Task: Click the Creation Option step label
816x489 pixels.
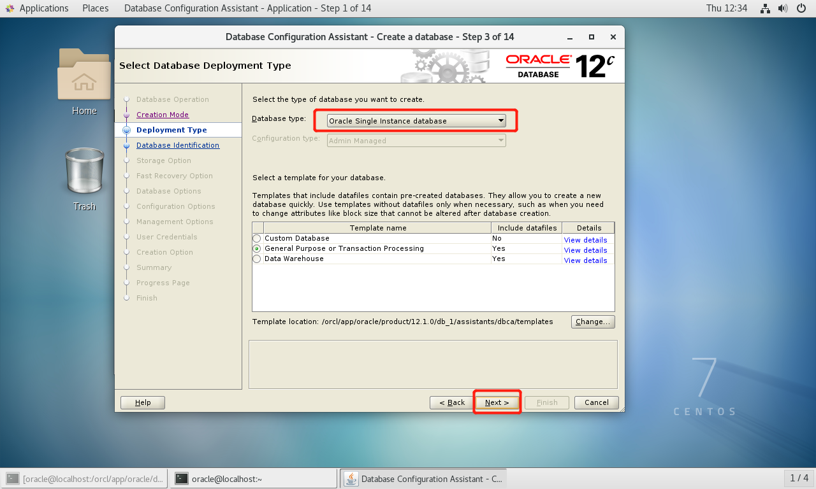Action: pos(164,252)
